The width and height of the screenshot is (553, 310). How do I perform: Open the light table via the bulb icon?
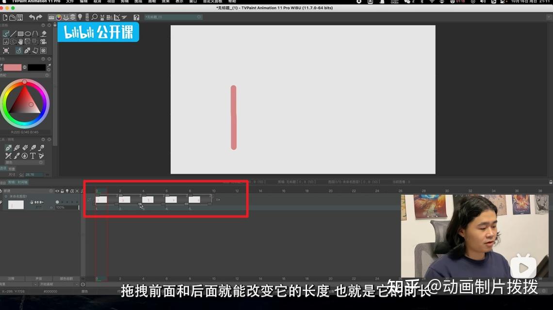pyautogui.click(x=79, y=17)
